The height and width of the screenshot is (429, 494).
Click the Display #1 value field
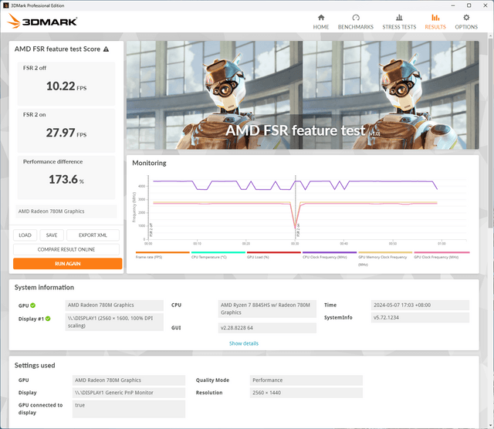pos(114,322)
